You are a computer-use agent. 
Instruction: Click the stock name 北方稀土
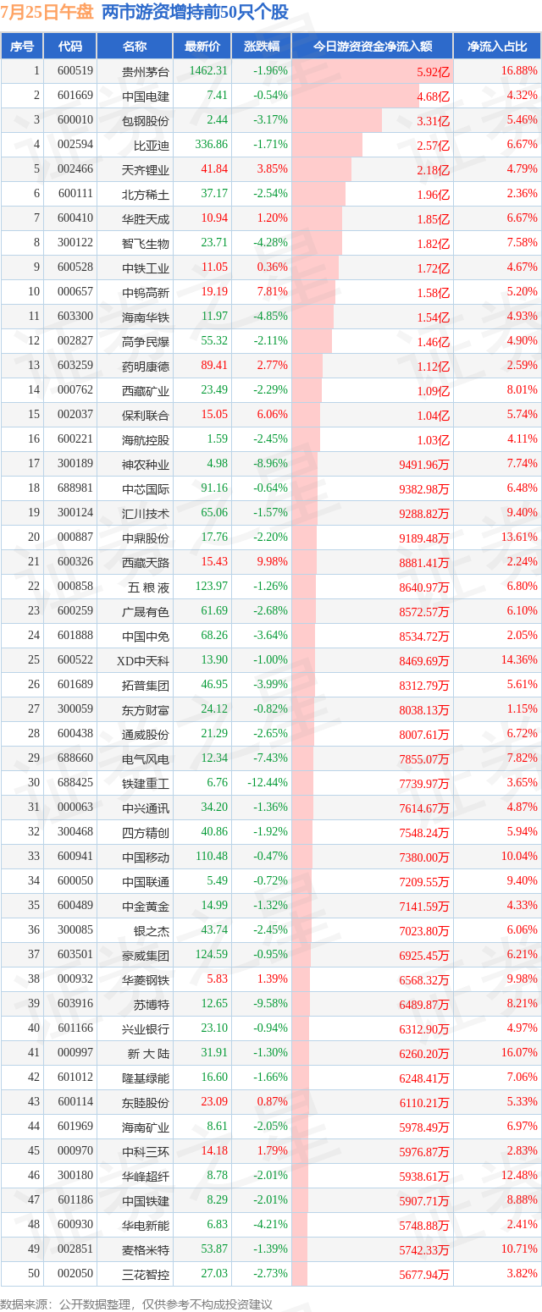pos(146,194)
